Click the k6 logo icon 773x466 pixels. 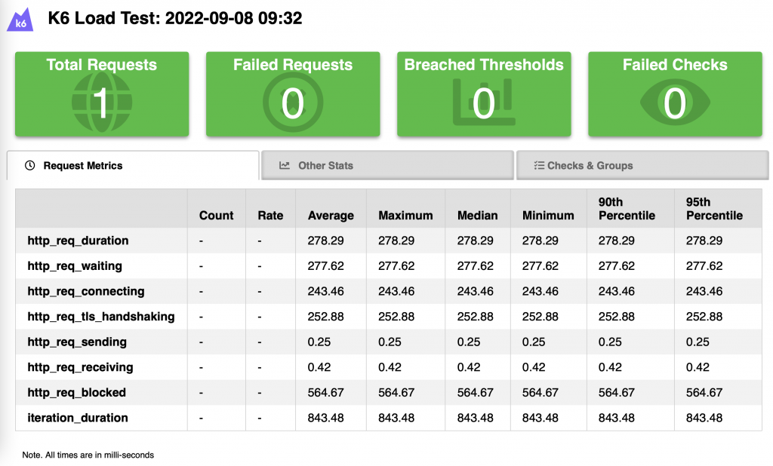20,20
